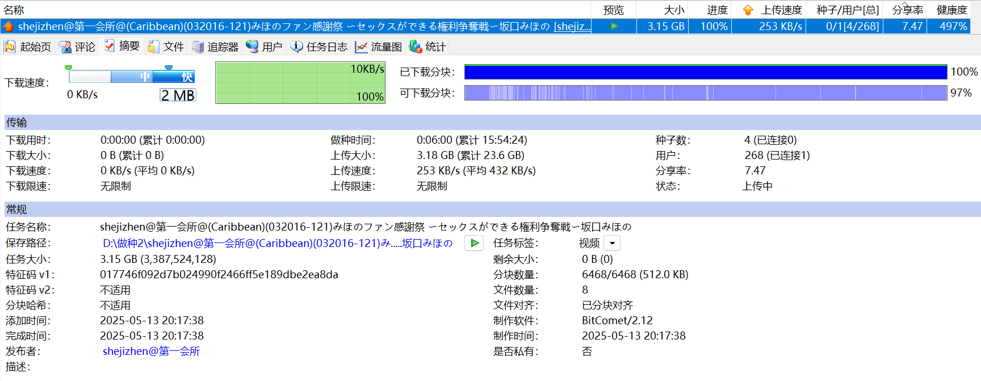
Task: Sort by the 上传速度 column header
Action: click(x=781, y=10)
